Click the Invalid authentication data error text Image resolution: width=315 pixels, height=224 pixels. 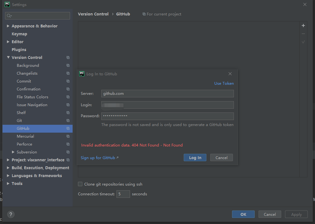tap(132, 145)
